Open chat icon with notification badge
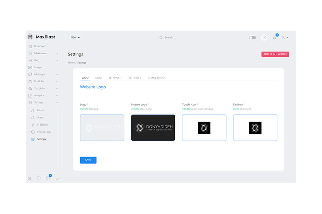322x214 pixels. (48, 178)
